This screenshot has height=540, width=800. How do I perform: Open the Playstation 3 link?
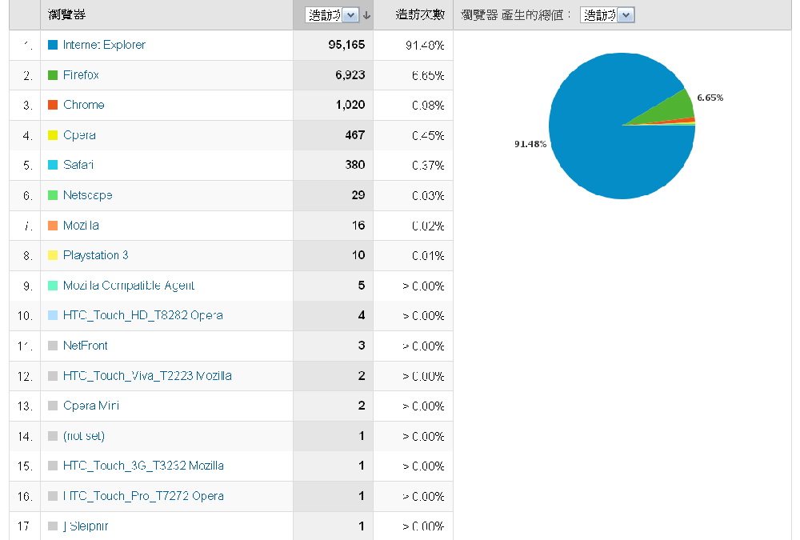point(95,255)
